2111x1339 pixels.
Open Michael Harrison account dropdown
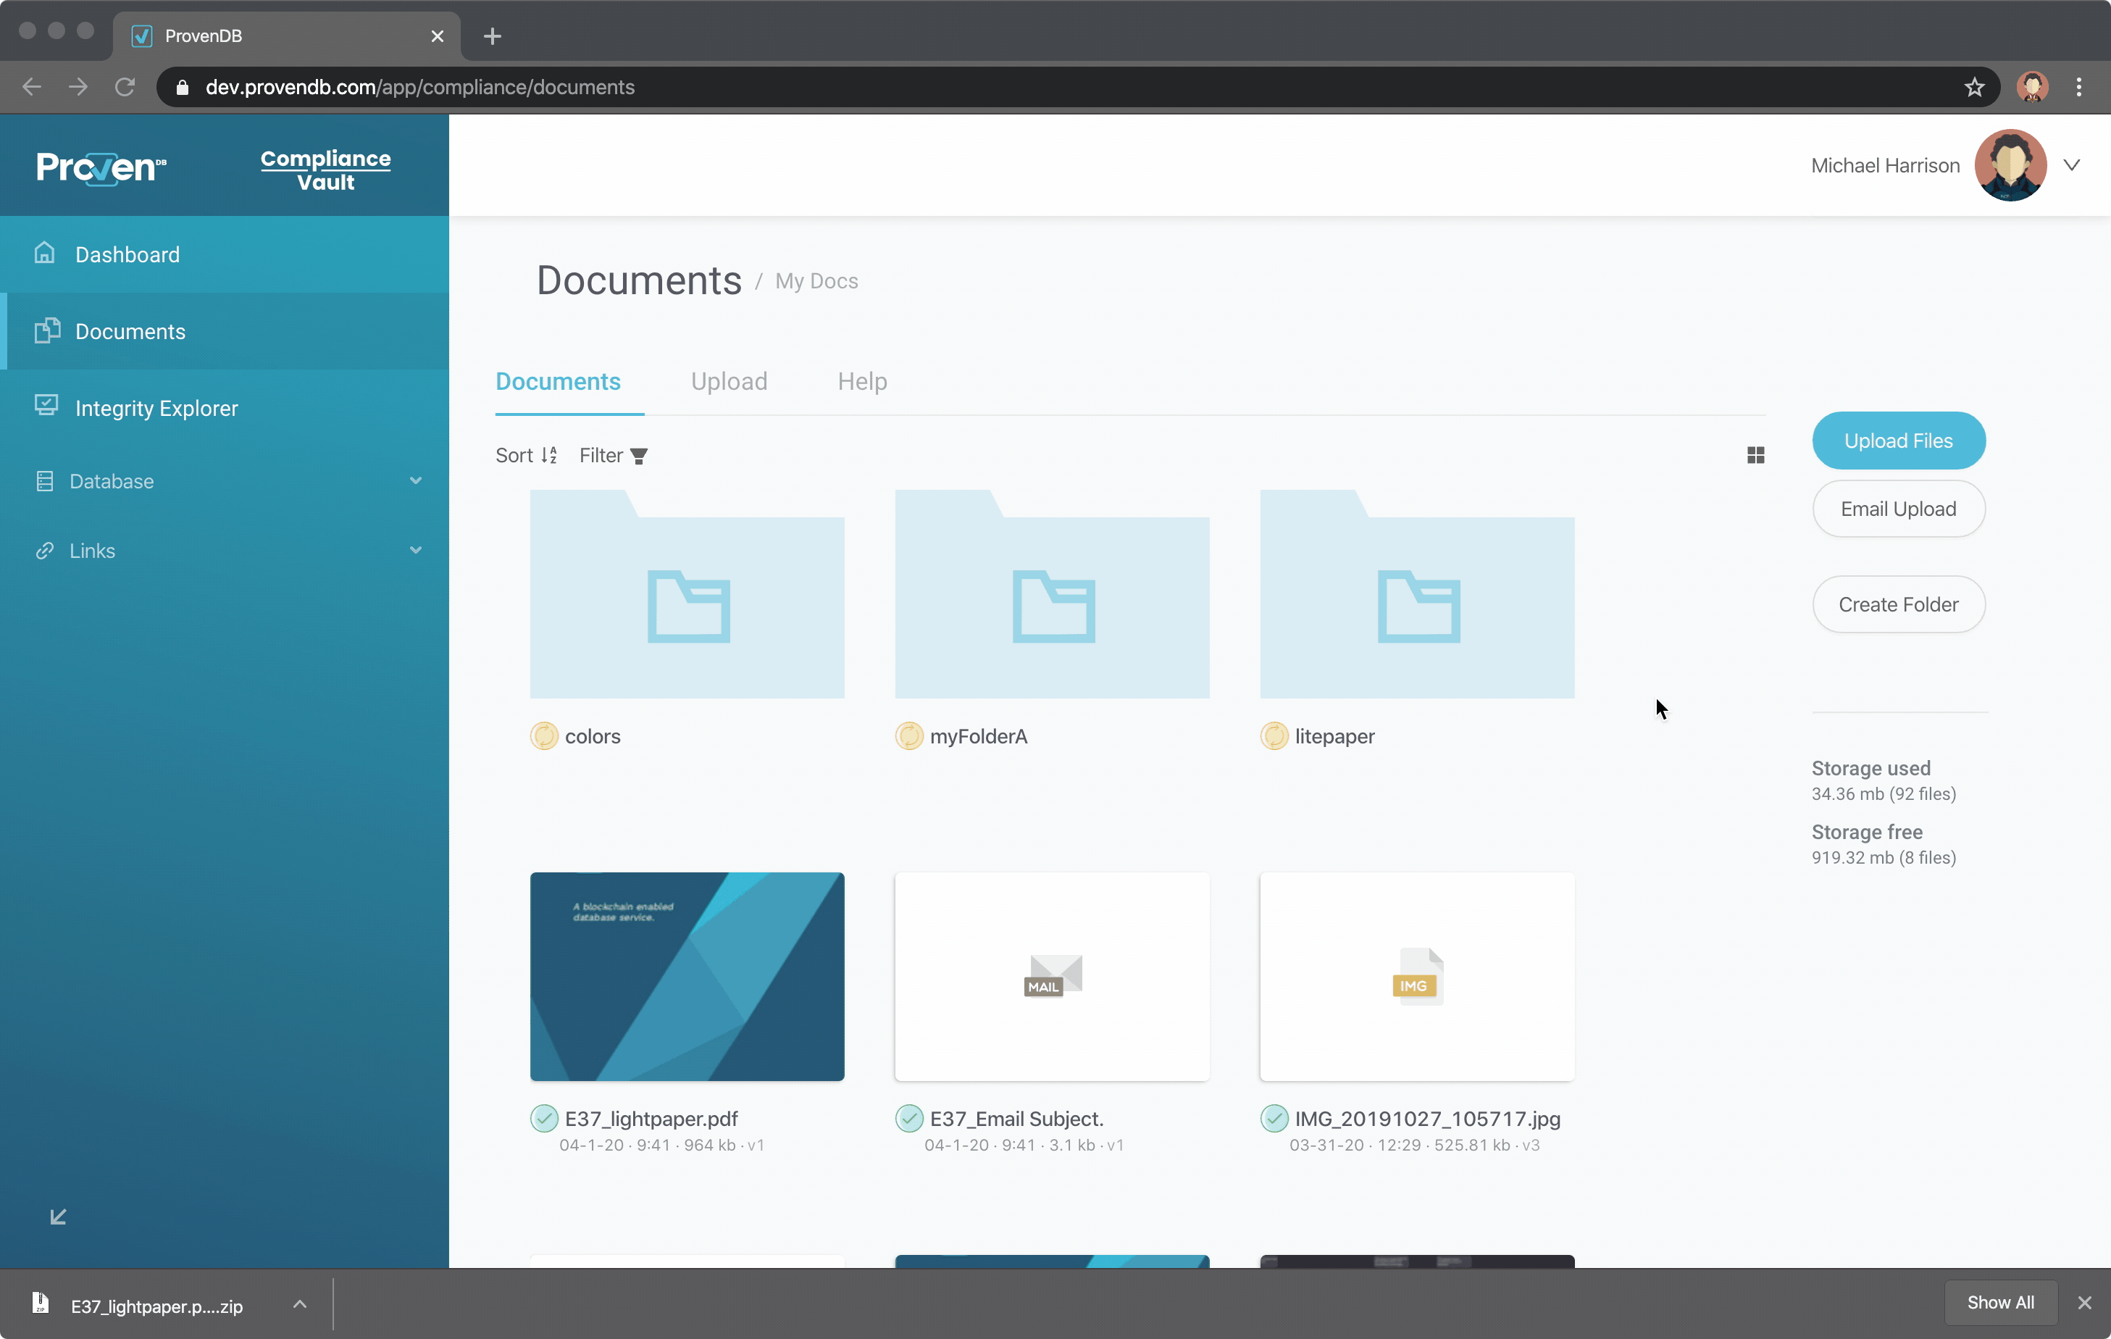(2072, 165)
